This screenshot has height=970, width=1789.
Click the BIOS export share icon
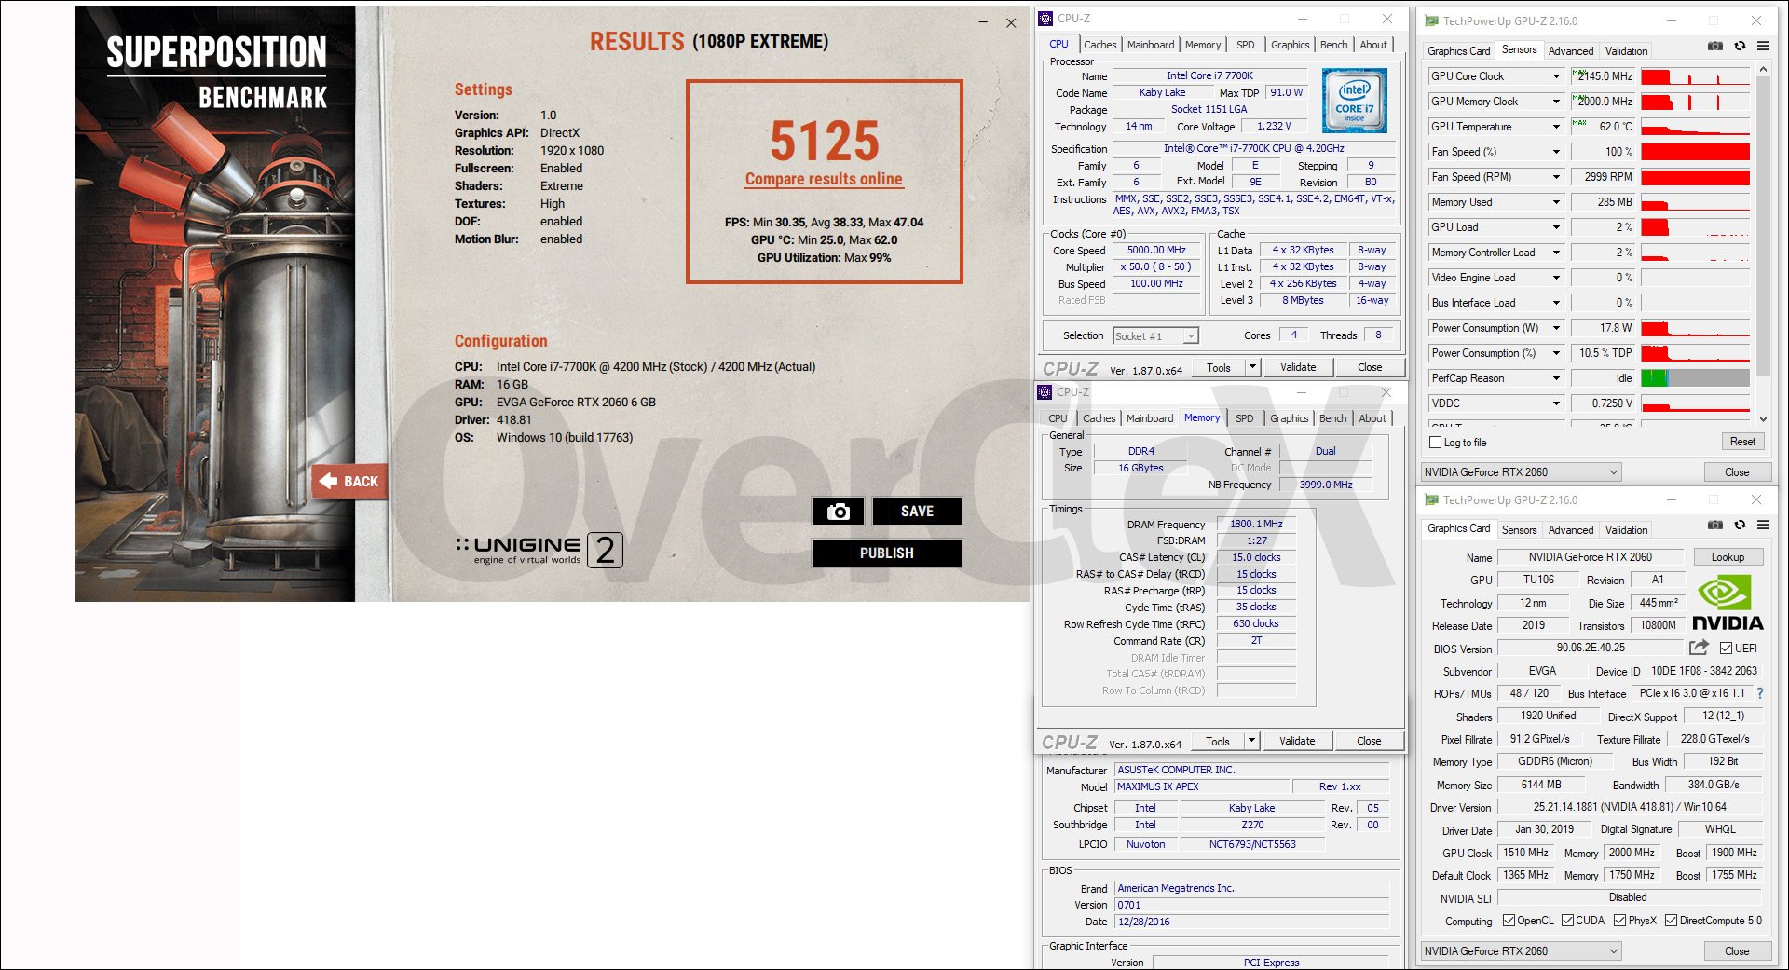click(1699, 648)
